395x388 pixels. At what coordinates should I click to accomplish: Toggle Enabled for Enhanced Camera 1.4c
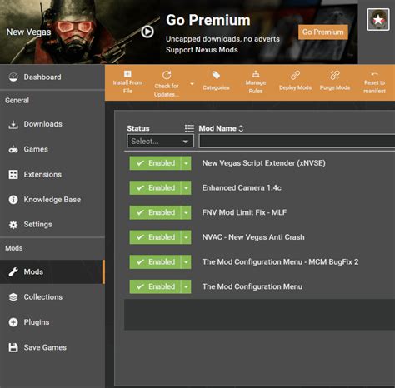[155, 187]
